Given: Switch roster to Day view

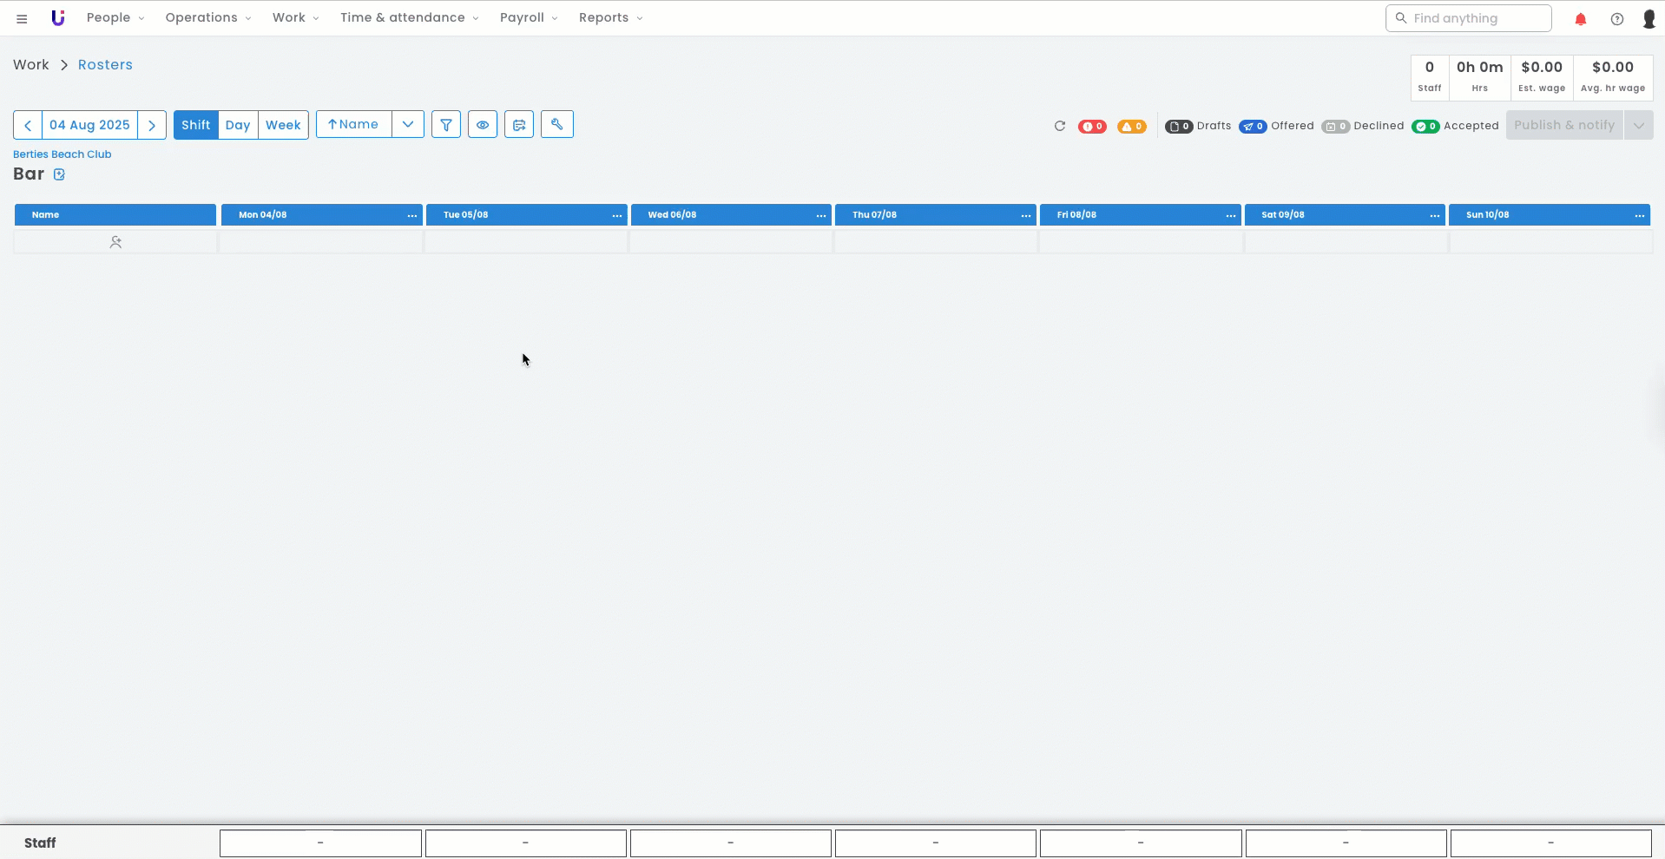Looking at the screenshot, I should pos(238,125).
